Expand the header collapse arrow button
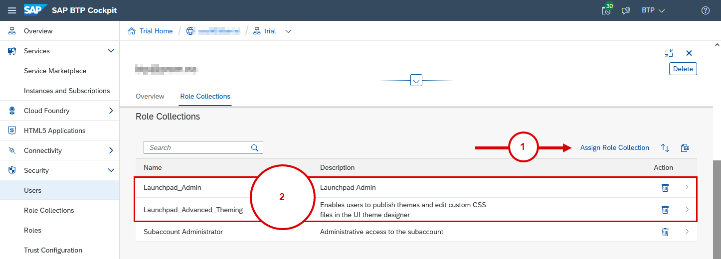This screenshot has width=721, height=259. (416, 80)
